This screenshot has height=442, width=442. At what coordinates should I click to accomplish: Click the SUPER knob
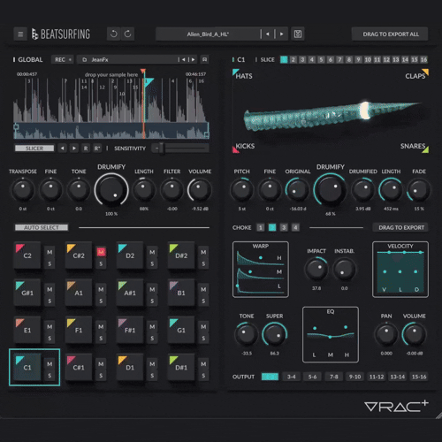(275, 334)
